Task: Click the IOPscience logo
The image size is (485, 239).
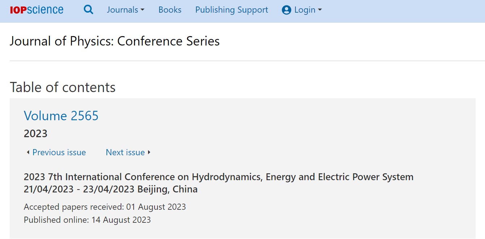Action: pos(36,10)
